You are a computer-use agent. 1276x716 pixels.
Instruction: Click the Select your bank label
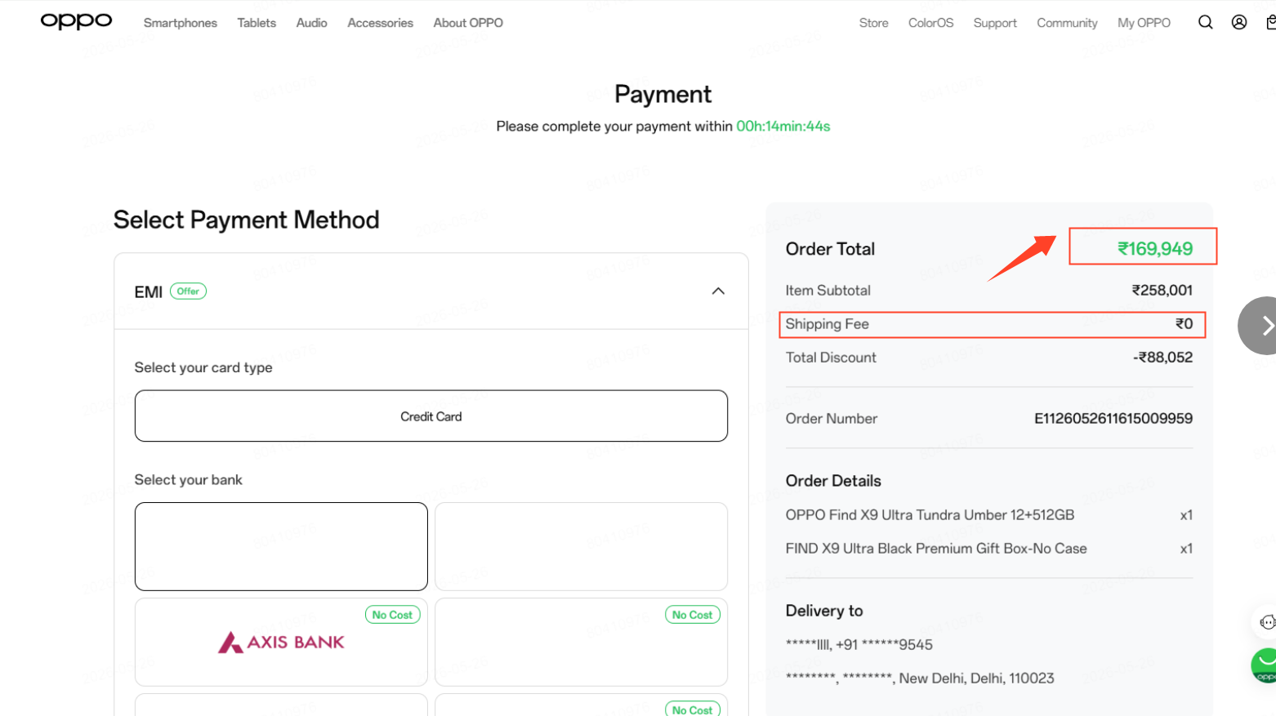(x=188, y=480)
